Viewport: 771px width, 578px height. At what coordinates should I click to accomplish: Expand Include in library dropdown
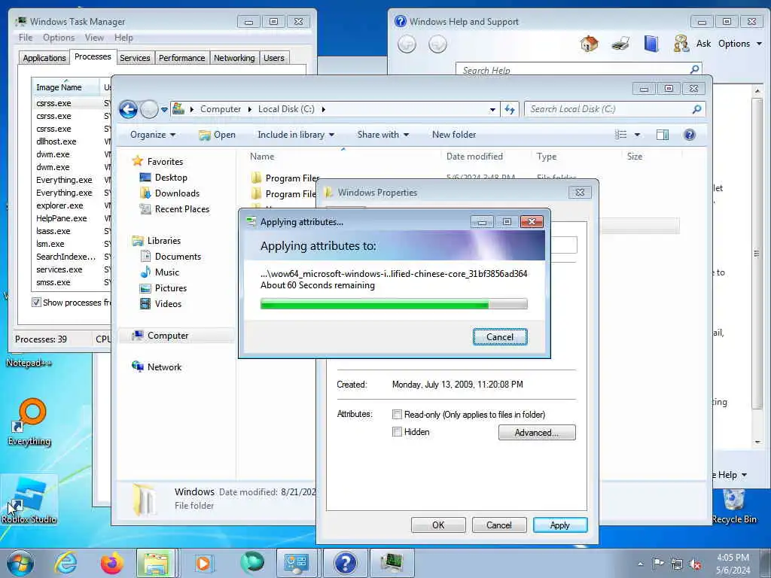click(295, 135)
